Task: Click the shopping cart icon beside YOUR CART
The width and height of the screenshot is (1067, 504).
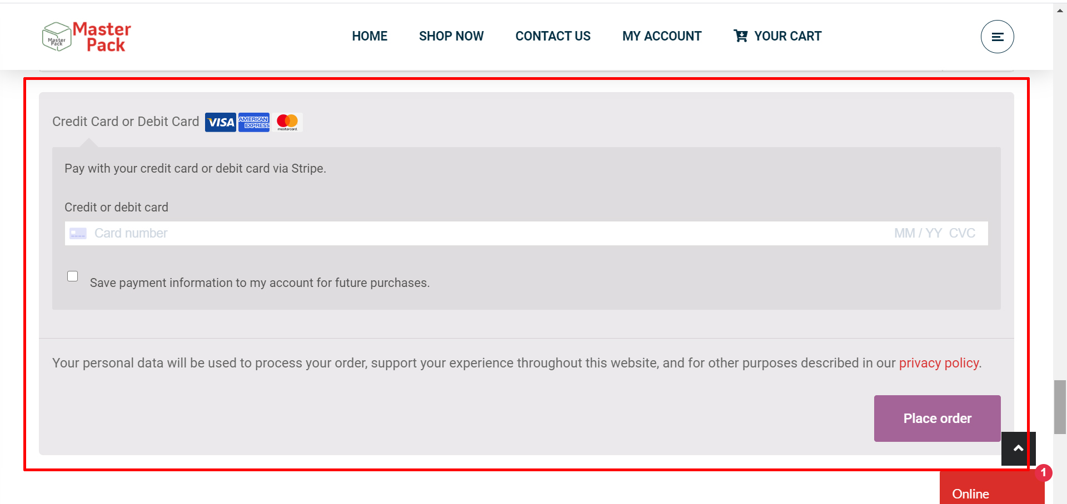Action: pyautogui.click(x=741, y=36)
